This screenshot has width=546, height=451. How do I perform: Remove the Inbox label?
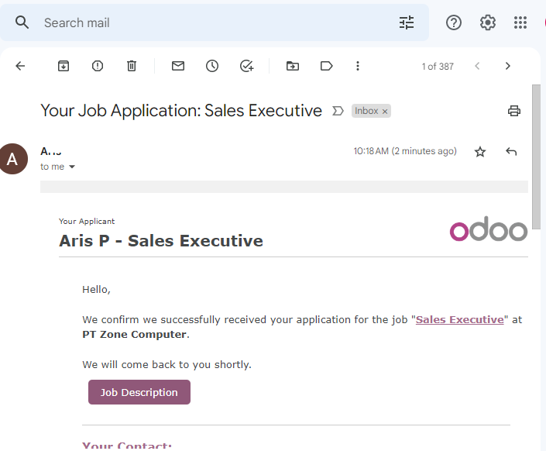pyautogui.click(x=385, y=112)
